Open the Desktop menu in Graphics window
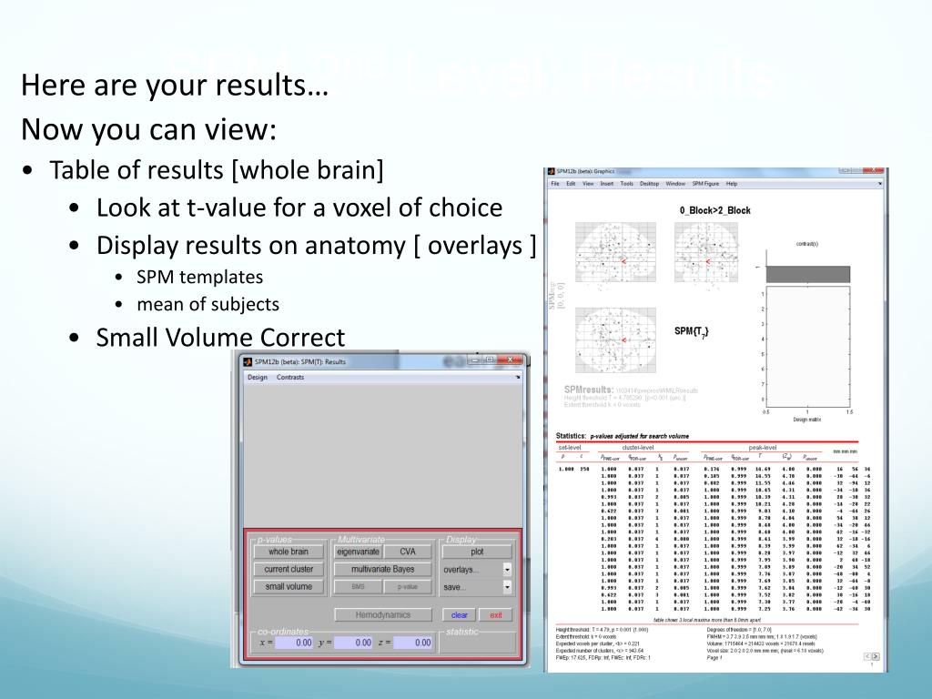932x699 pixels. click(649, 184)
